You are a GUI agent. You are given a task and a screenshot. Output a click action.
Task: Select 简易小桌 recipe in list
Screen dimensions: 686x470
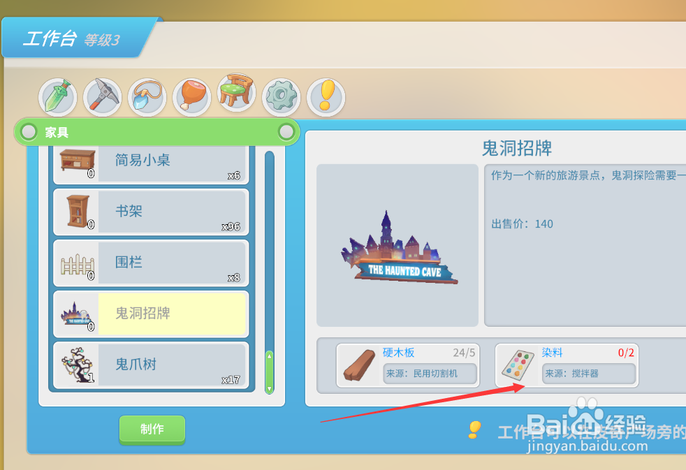coord(151,163)
